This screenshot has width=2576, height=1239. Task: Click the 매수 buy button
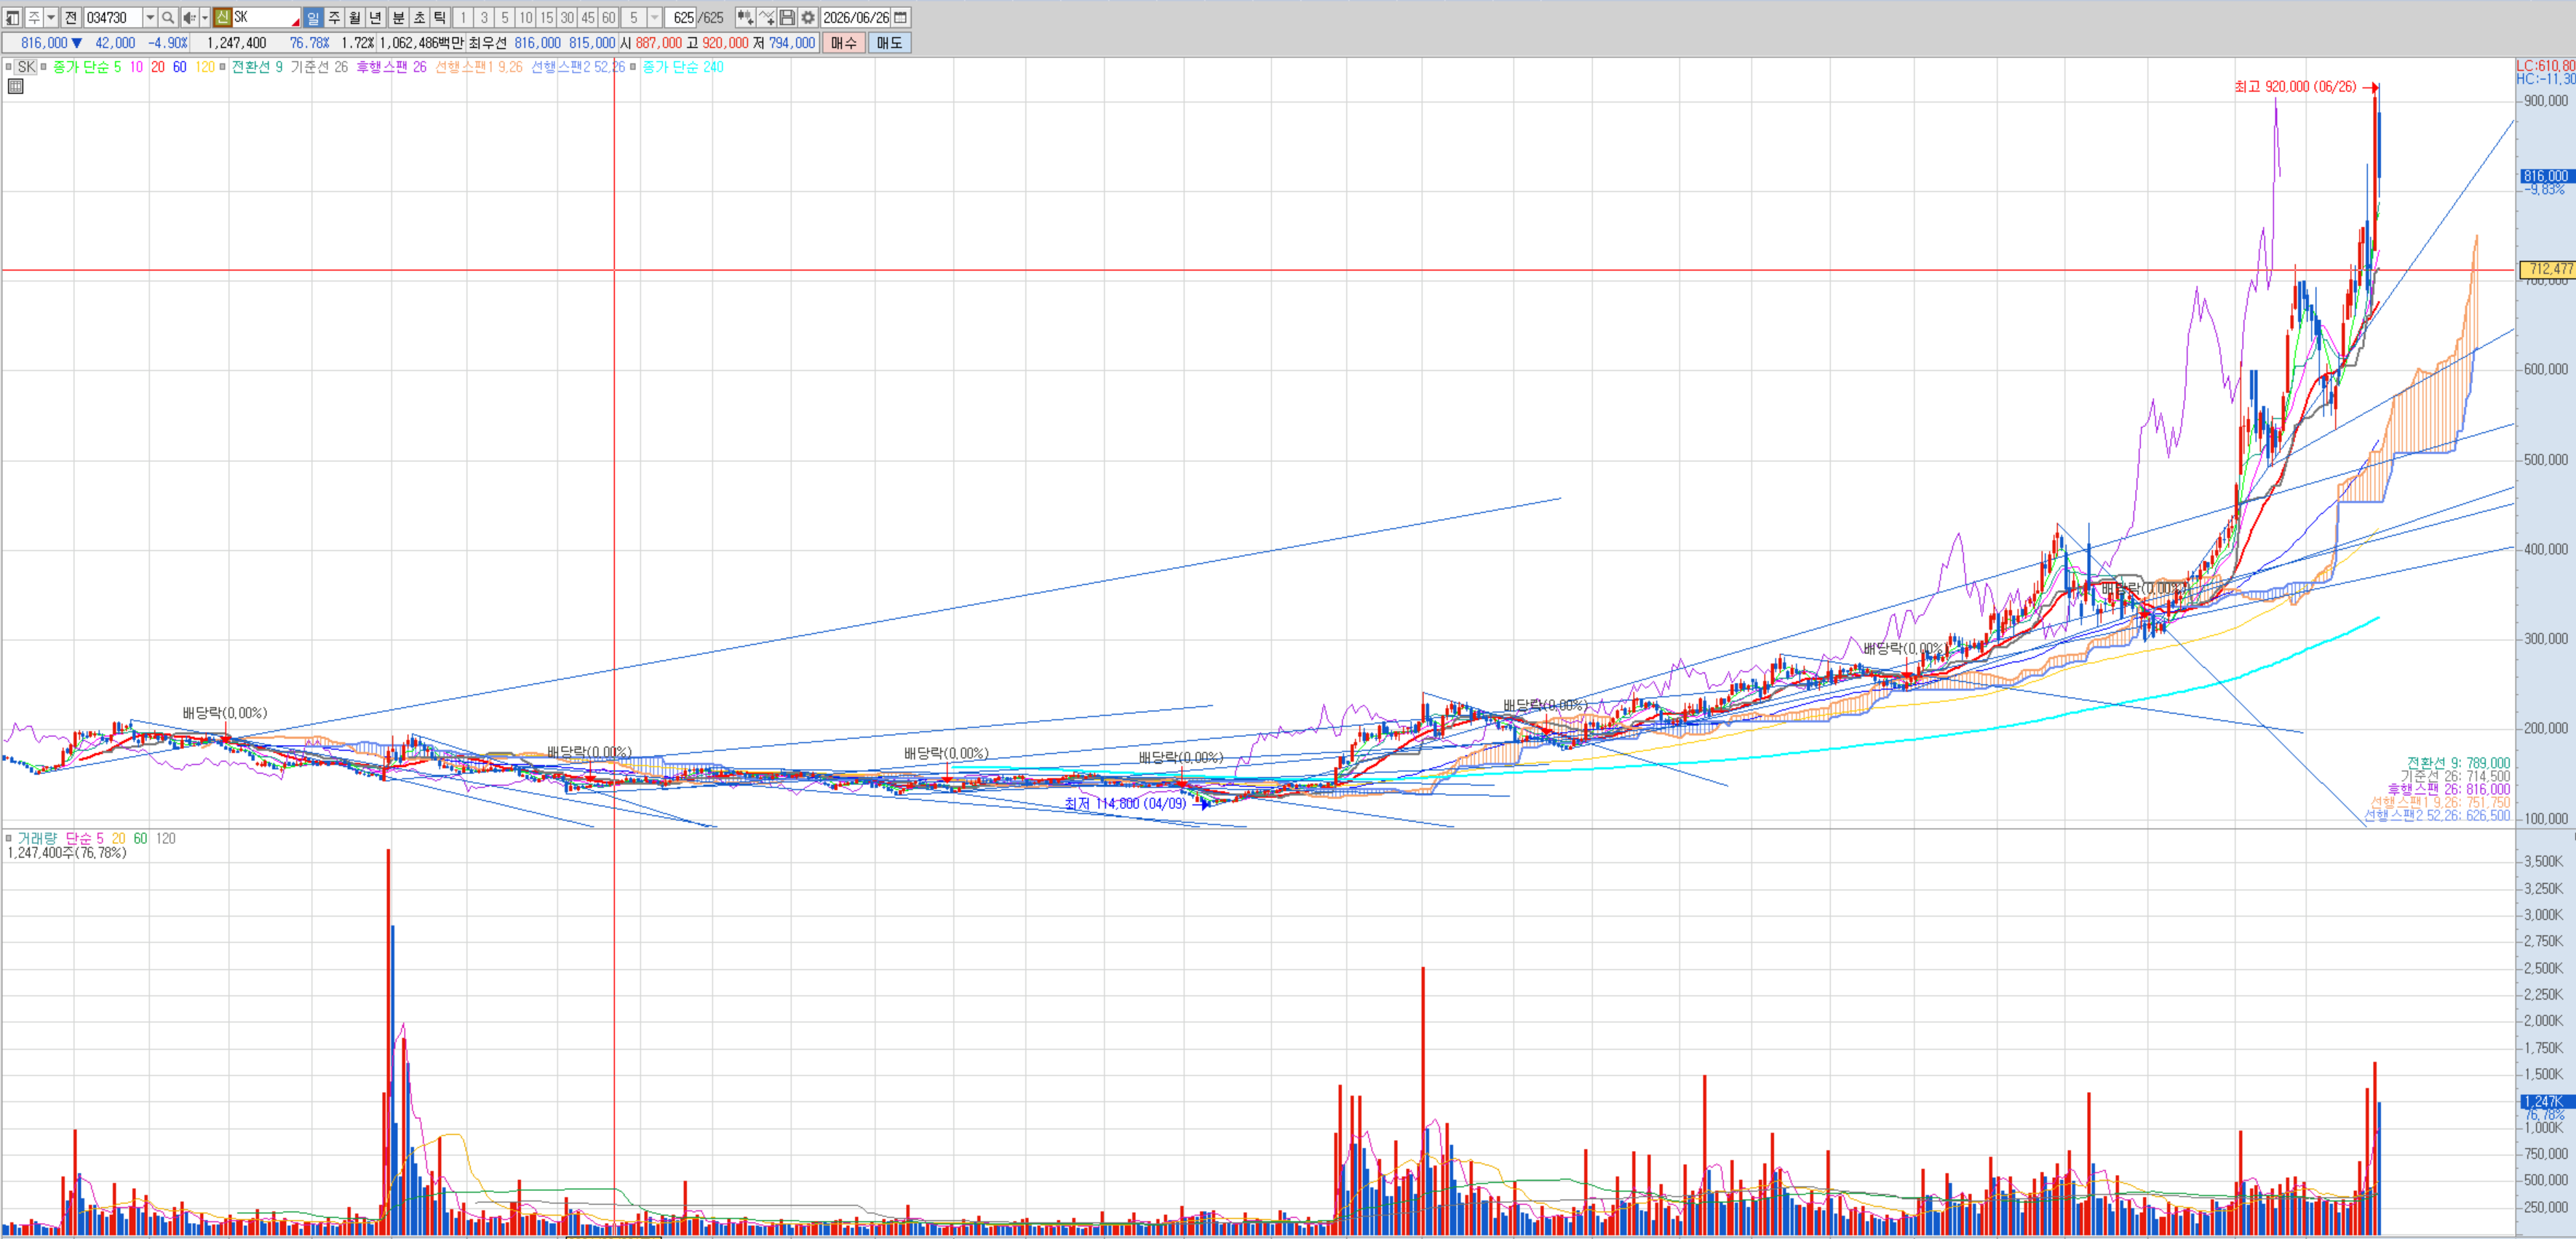pos(844,43)
